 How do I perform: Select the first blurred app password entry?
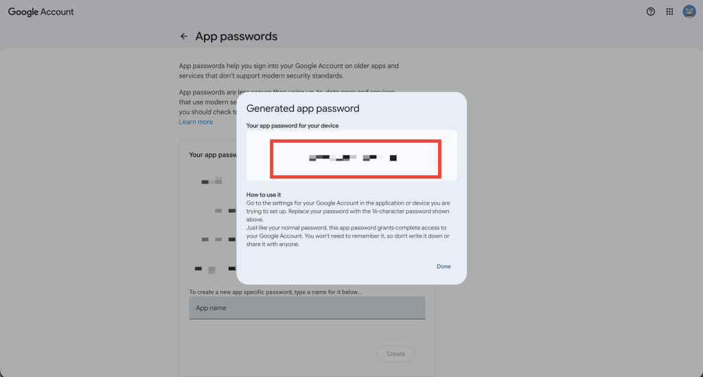pos(211,181)
